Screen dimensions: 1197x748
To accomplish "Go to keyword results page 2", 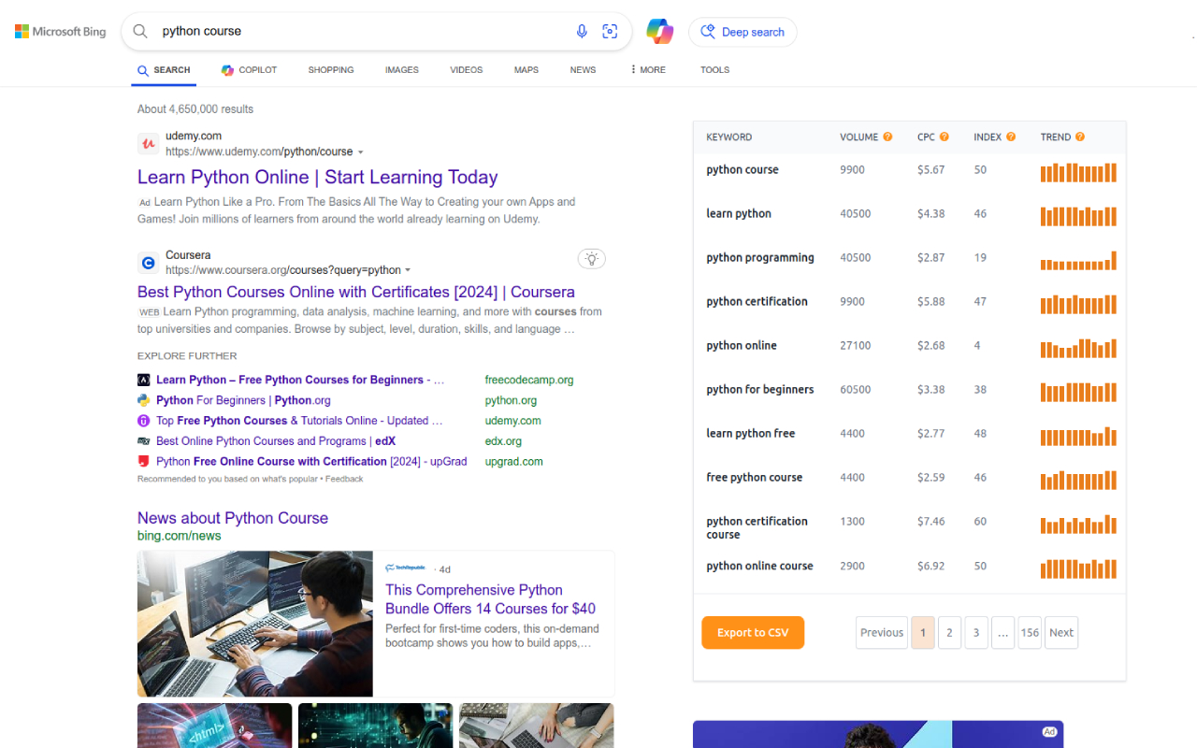I will pyautogui.click(x=949, y=633).
